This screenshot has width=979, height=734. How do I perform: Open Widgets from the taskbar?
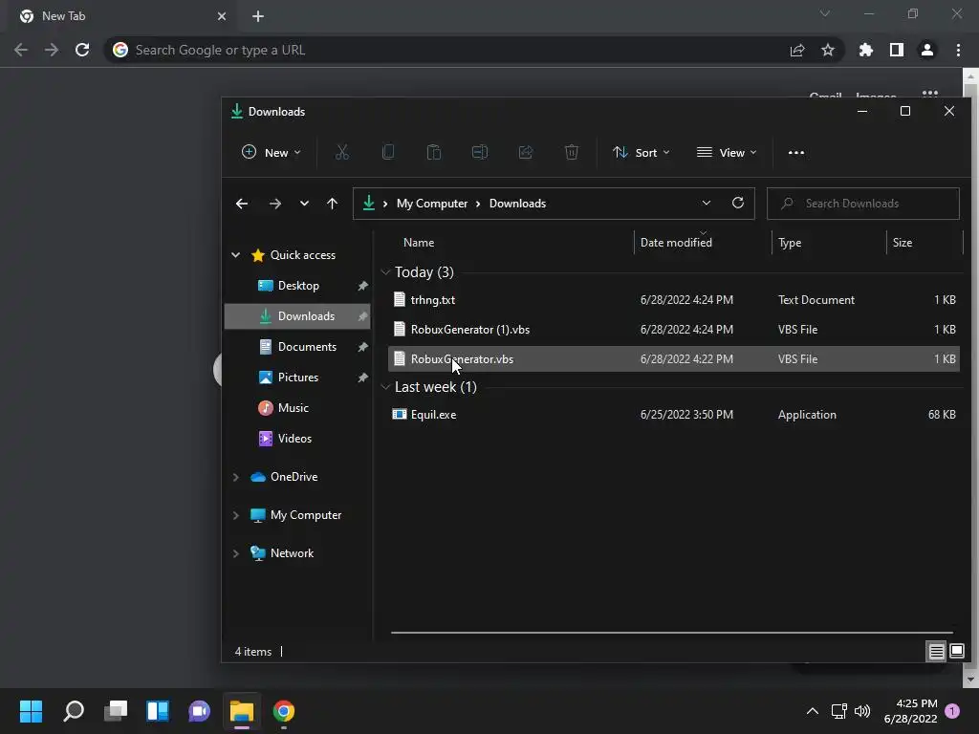(158, 711)
